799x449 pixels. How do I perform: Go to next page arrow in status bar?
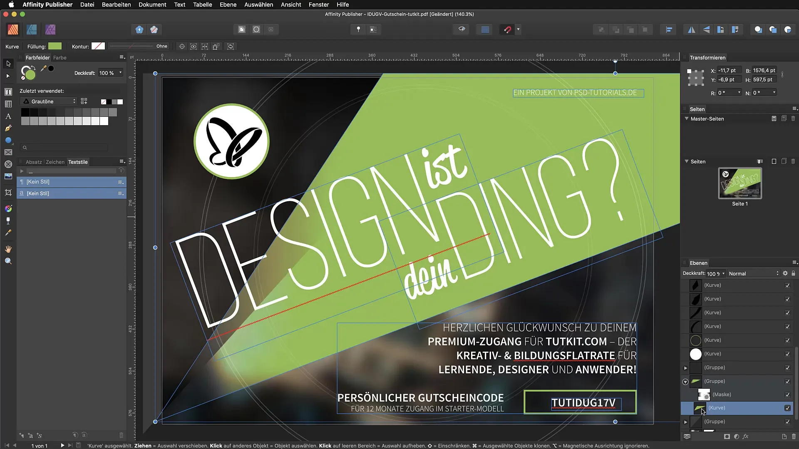click(x=62, y=445)
